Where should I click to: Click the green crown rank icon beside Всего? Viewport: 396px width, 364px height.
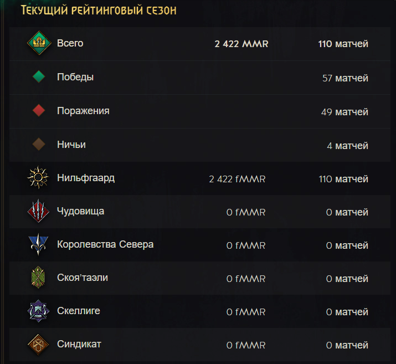(39, 43)
